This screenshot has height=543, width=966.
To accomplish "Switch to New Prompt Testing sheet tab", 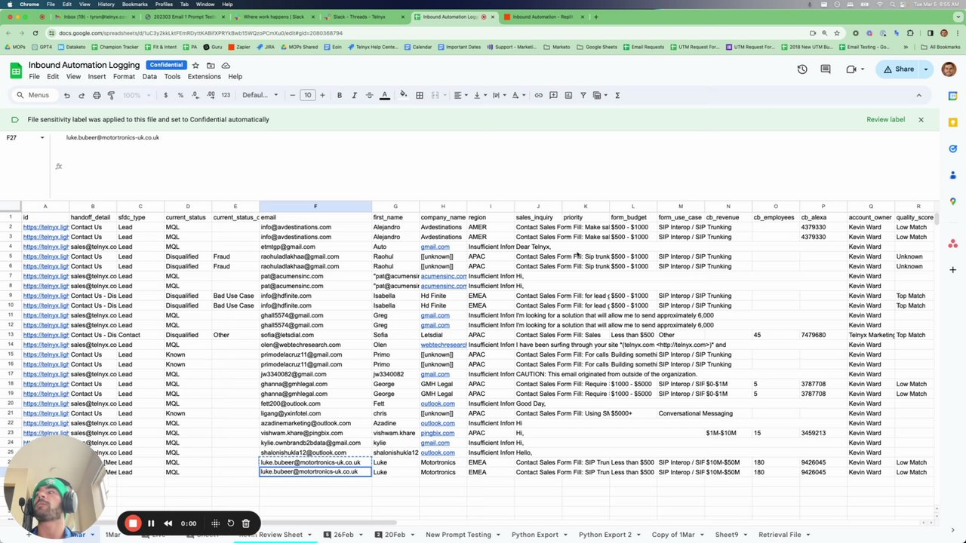I will [458, 535].
